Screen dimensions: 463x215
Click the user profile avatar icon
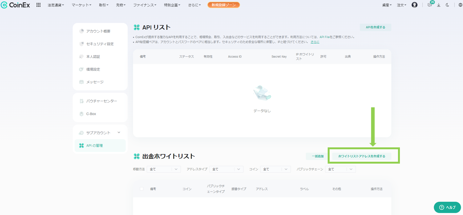pyautogui.click(x=414, y=5)
